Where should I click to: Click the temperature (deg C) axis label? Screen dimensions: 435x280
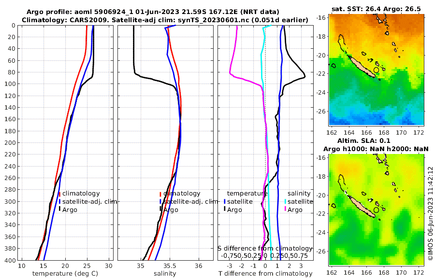pyautogui.click(x=65, y=274)
